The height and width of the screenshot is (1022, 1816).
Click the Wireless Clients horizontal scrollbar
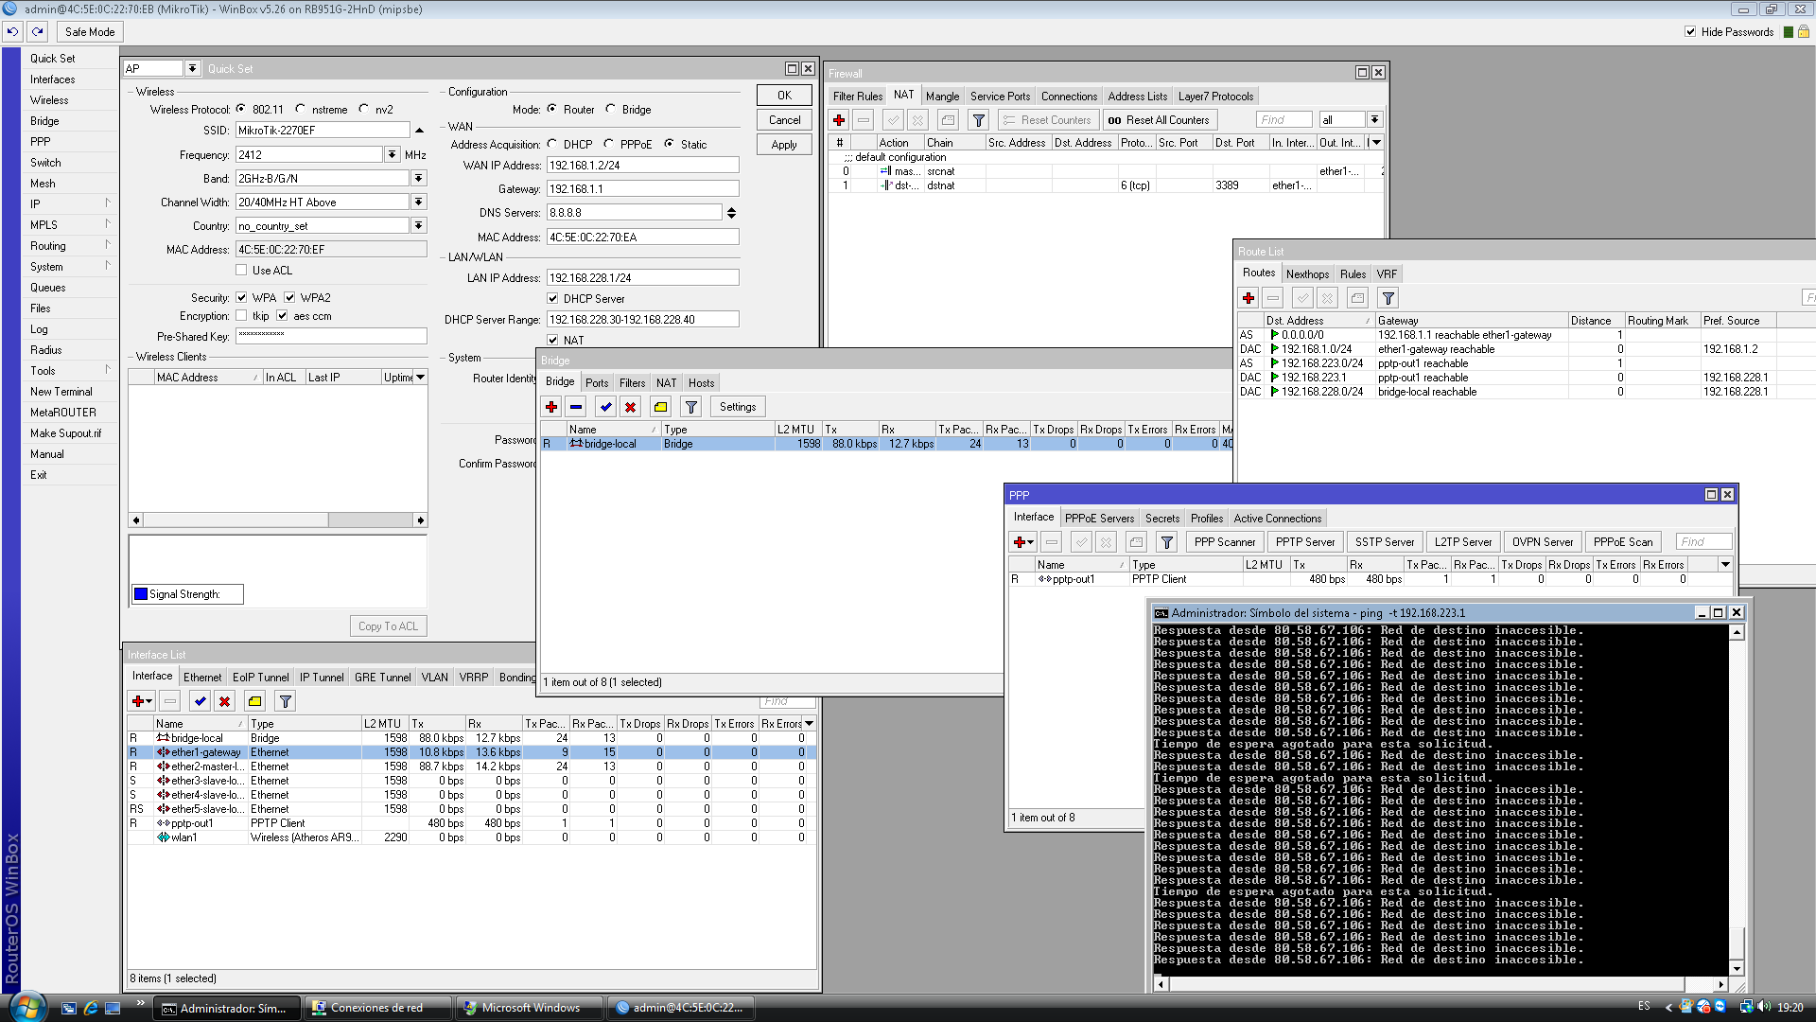pos(278,520)
